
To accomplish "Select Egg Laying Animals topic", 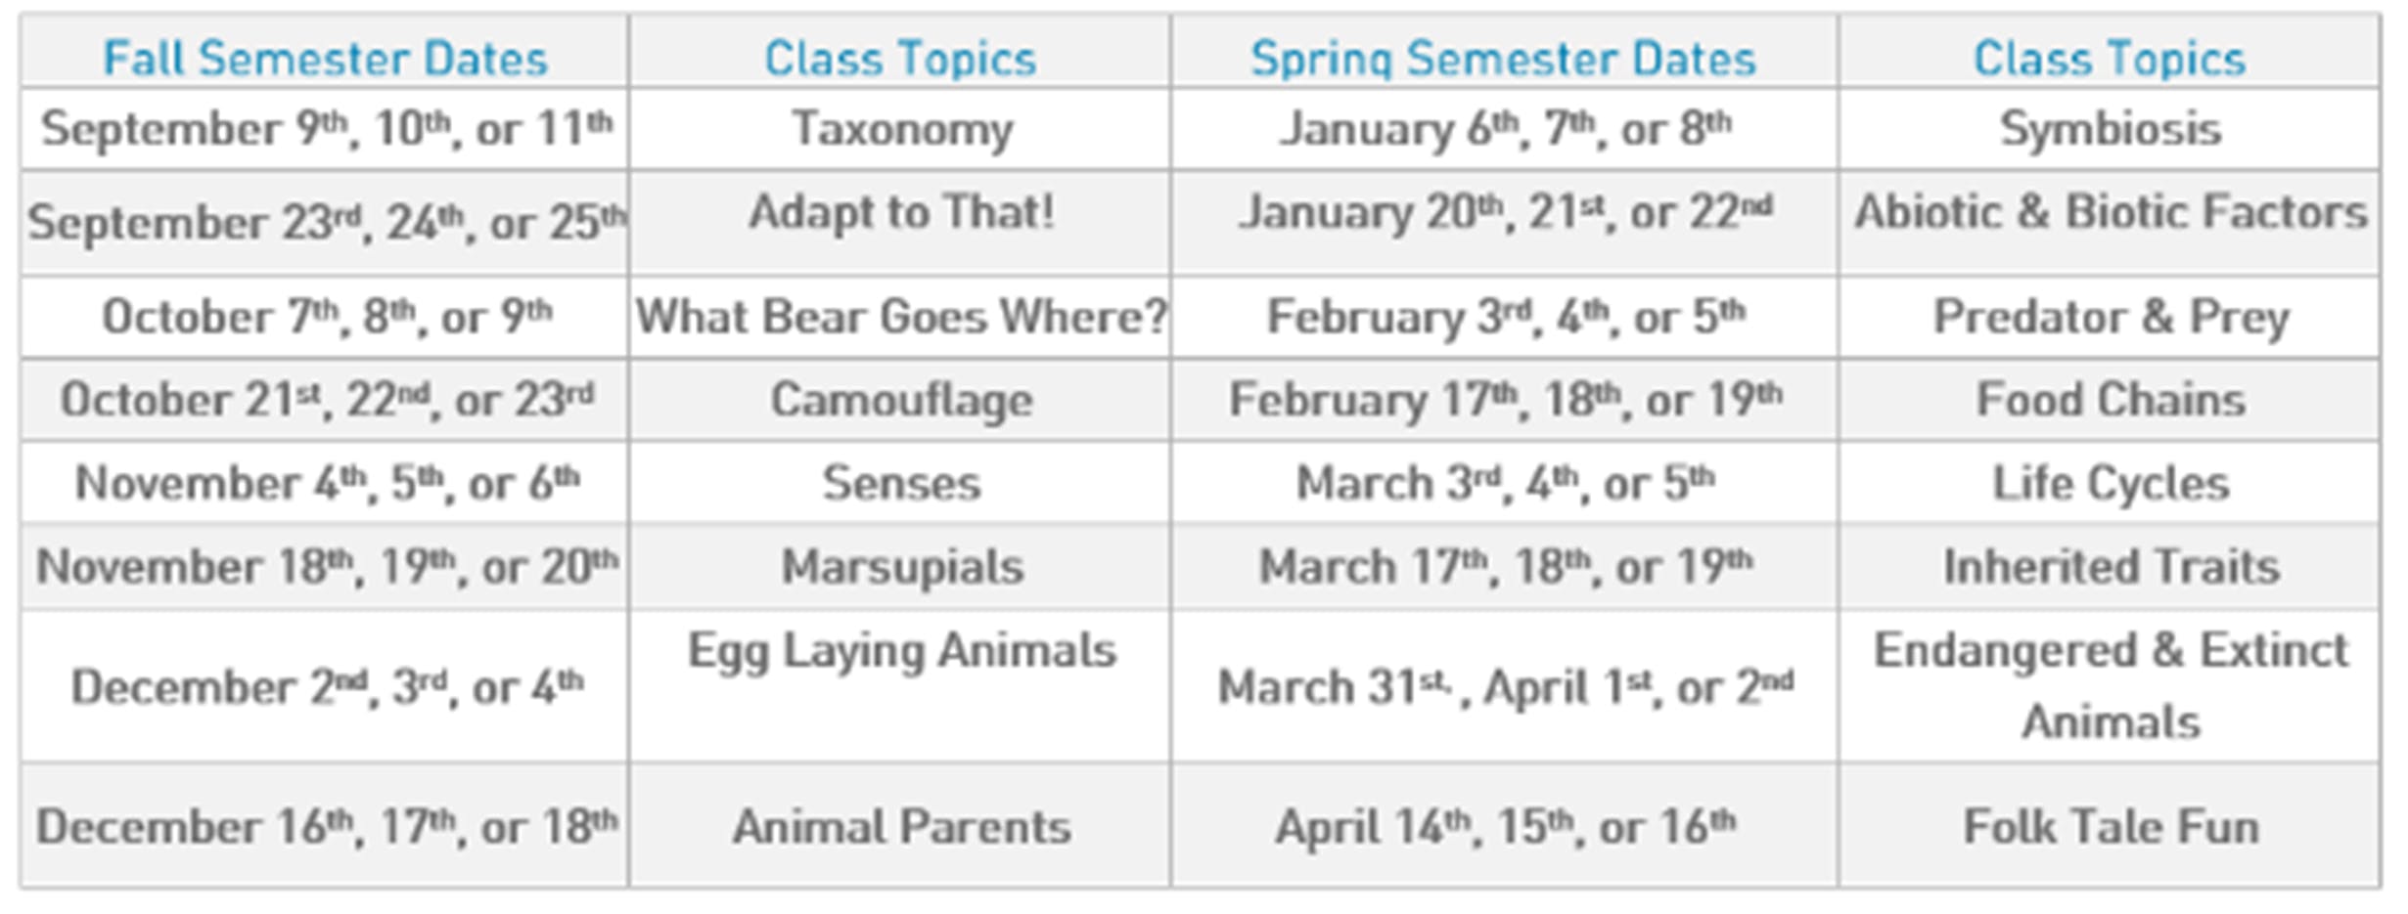I will [x=901, y=651].
